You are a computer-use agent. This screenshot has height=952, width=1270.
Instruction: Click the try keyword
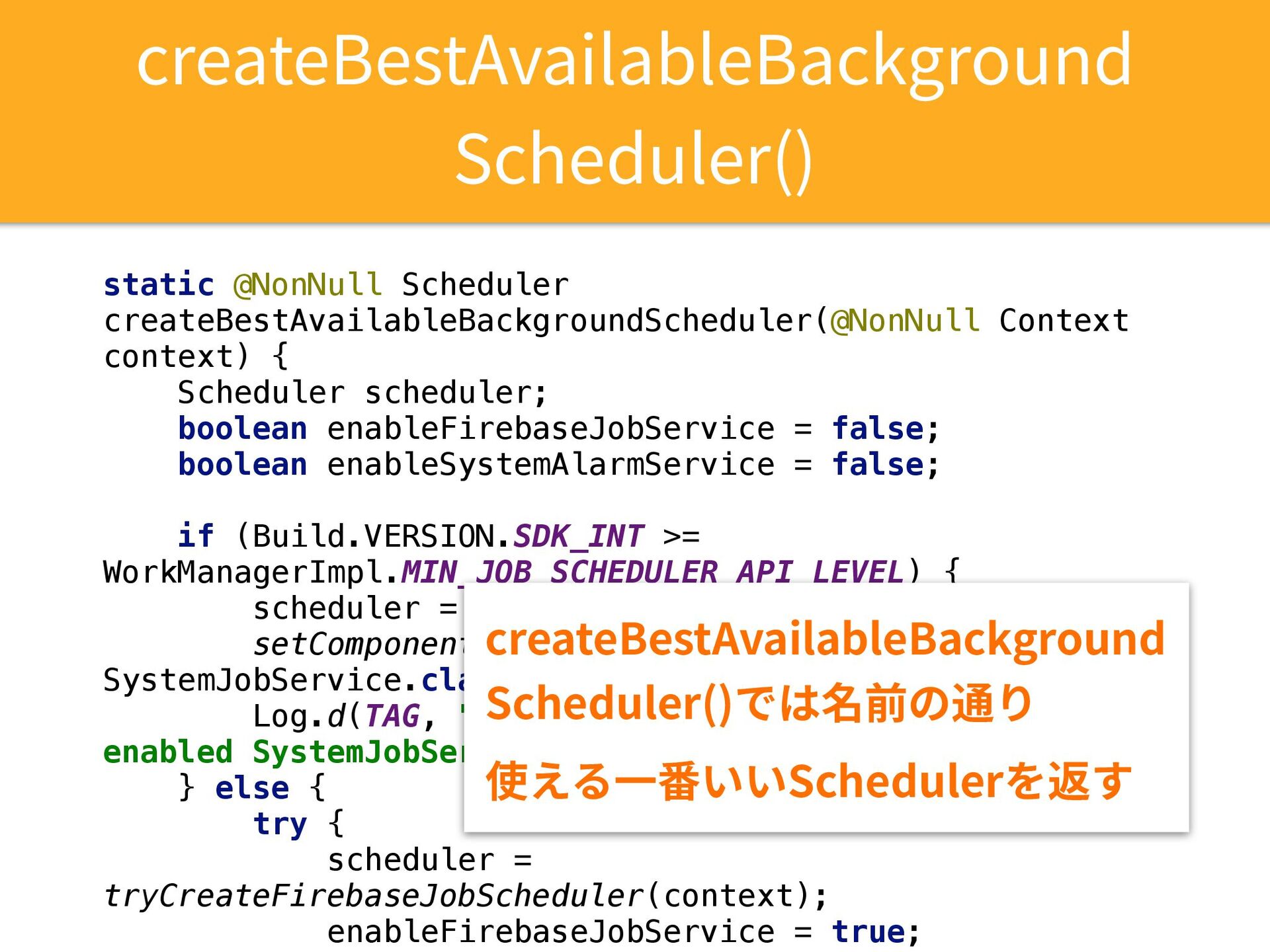tap(280, 824)
